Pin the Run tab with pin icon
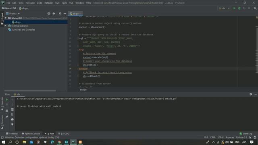The width and height of the screenshot is (258, 145). point(7,117)
